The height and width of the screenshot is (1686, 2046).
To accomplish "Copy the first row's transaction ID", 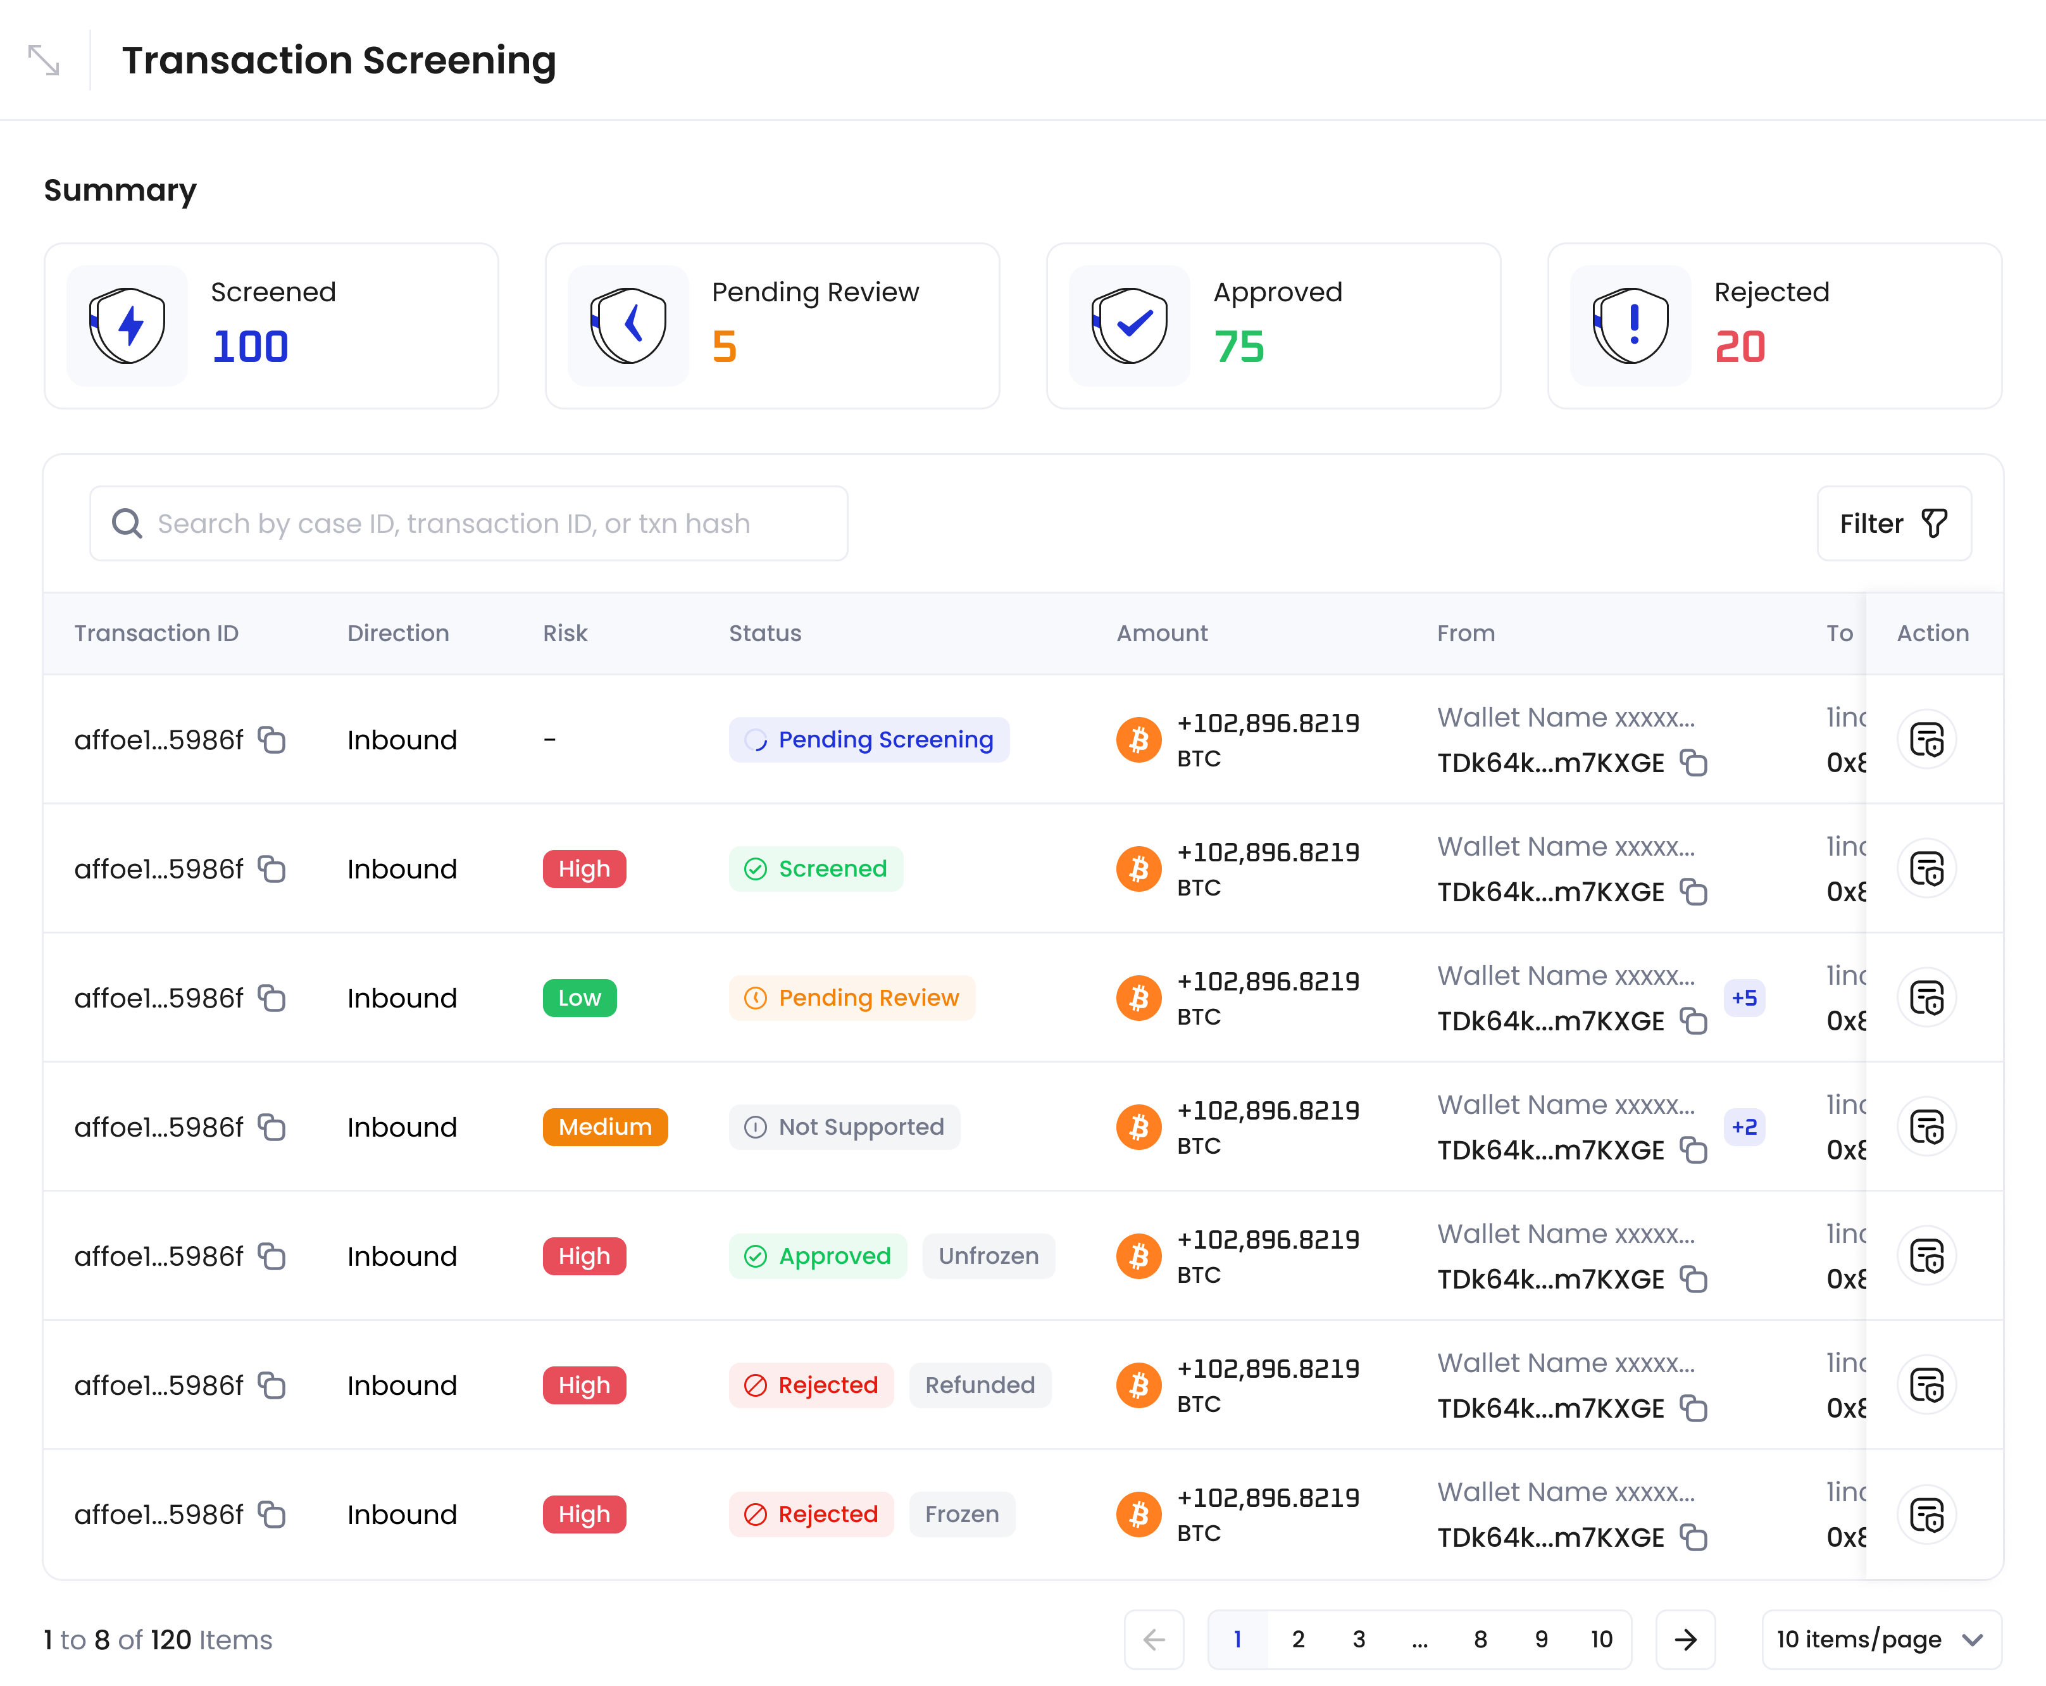I will click(x=273, y=739).
